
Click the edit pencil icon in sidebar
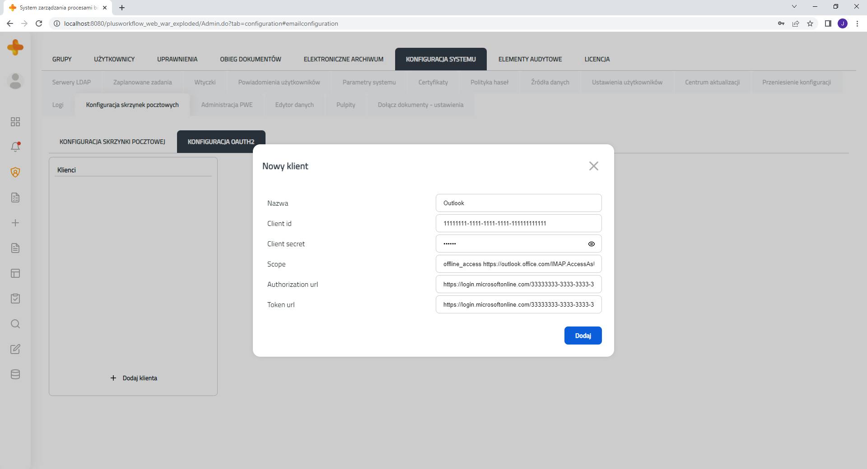[x=15, y=349]
